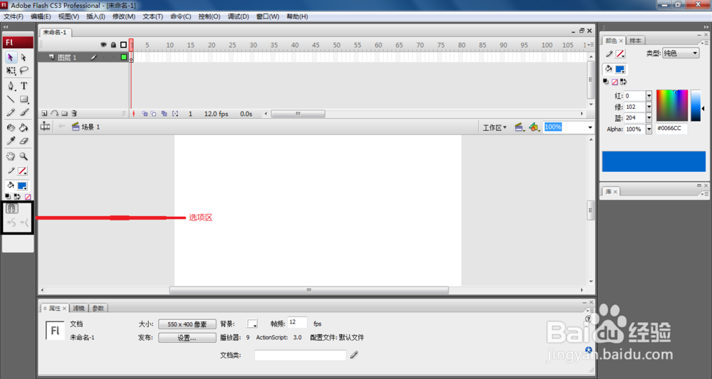Select the Rectangle tool
712x379 pixels.
click(x=23, y=99)
